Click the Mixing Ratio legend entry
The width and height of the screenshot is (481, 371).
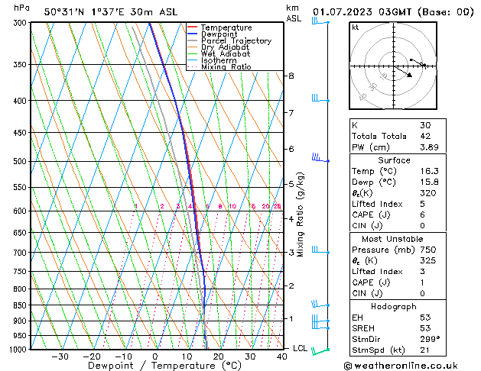point(226,67)
